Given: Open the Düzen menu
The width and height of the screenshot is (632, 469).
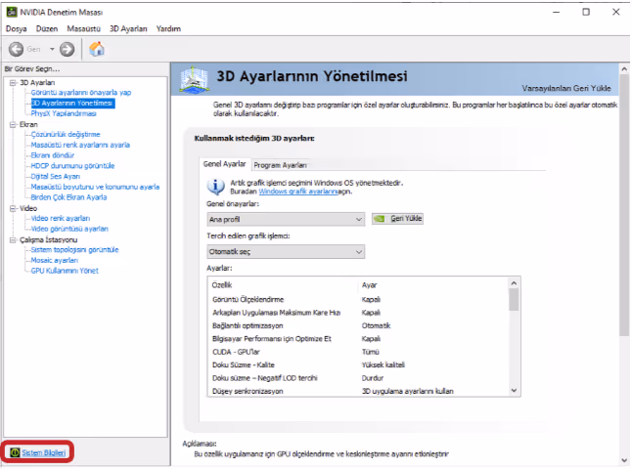Looking at the screenshot, I should tap(47, 28).
